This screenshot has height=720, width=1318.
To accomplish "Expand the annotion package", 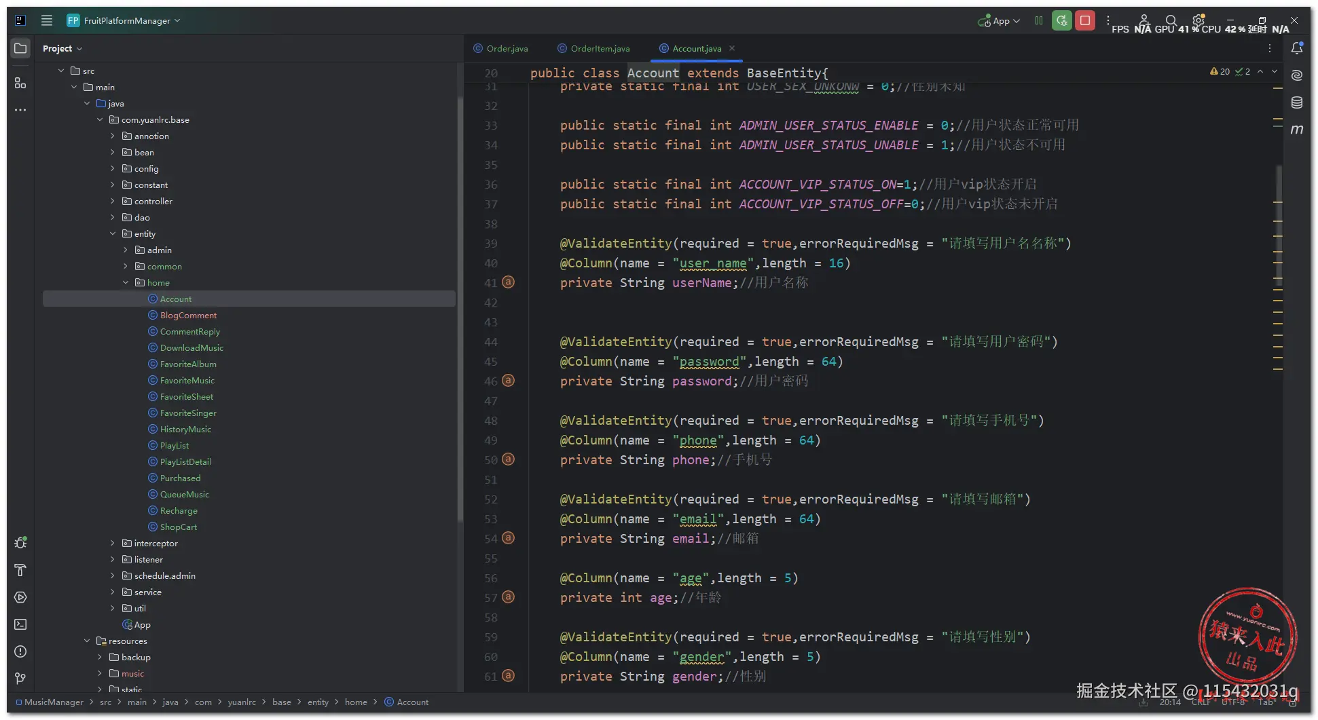I will pyautogui.click(x=113, y=136).
